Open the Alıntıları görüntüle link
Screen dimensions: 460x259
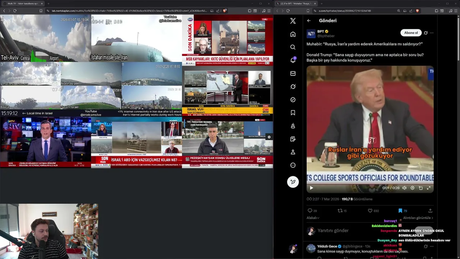tap(418, 218)
